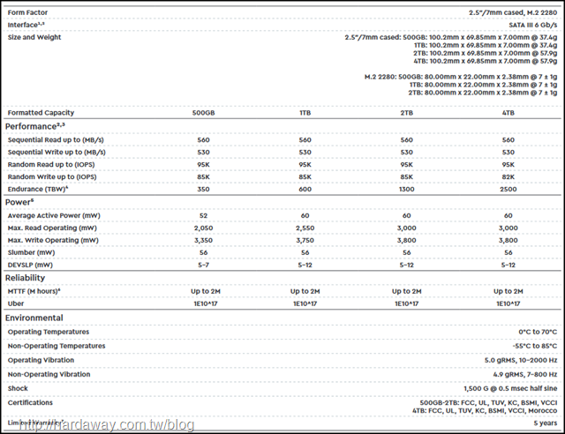The image size is (565, 434).
Task: Select the 1TB Random Read value 95K
Action: pyautogui.click(x=305, y=164)
